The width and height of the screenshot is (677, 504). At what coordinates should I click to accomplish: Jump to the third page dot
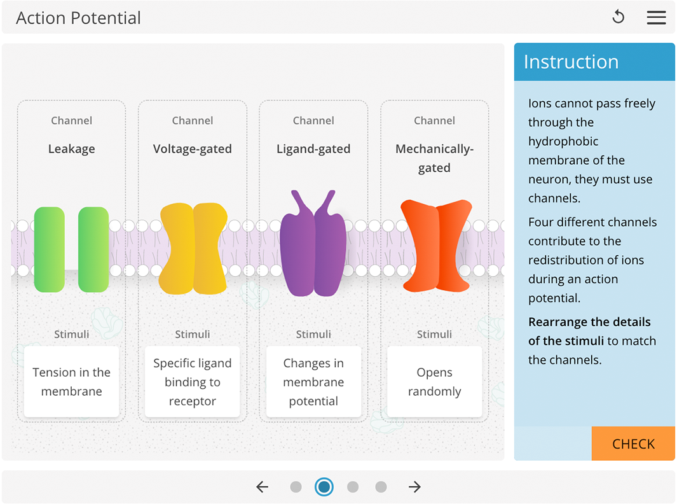point(353,486)
